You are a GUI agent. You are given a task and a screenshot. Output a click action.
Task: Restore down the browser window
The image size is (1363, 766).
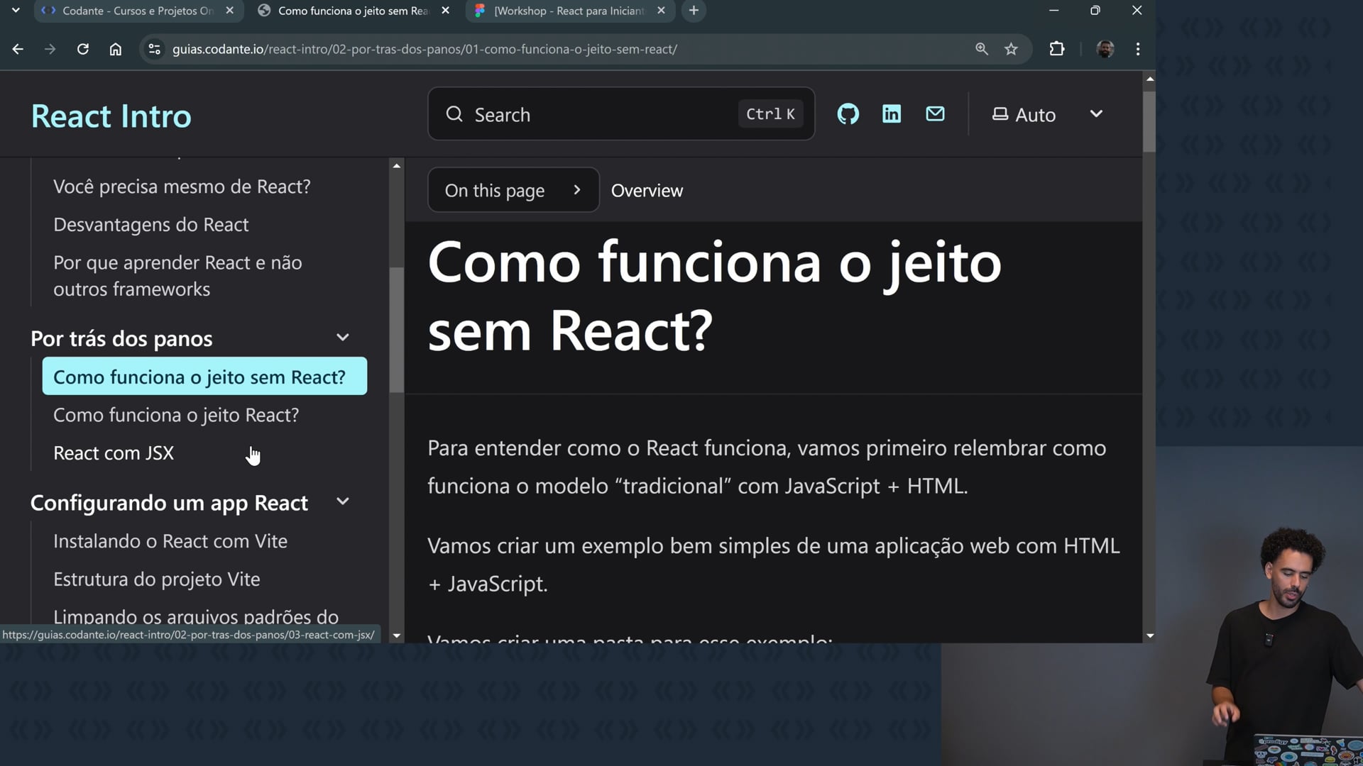1095,11
